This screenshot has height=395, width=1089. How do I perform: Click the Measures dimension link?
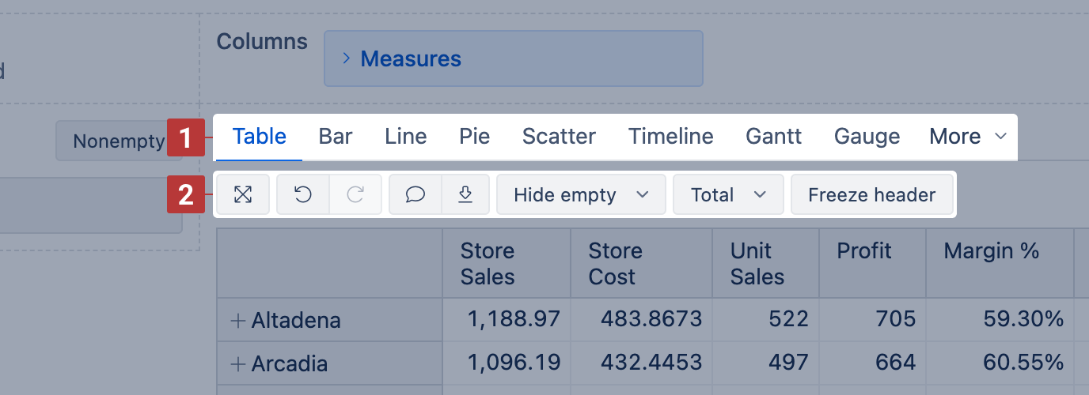pos(411,58)
